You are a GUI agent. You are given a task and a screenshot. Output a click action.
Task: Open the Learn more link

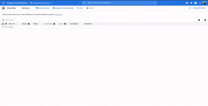[58, 15]
